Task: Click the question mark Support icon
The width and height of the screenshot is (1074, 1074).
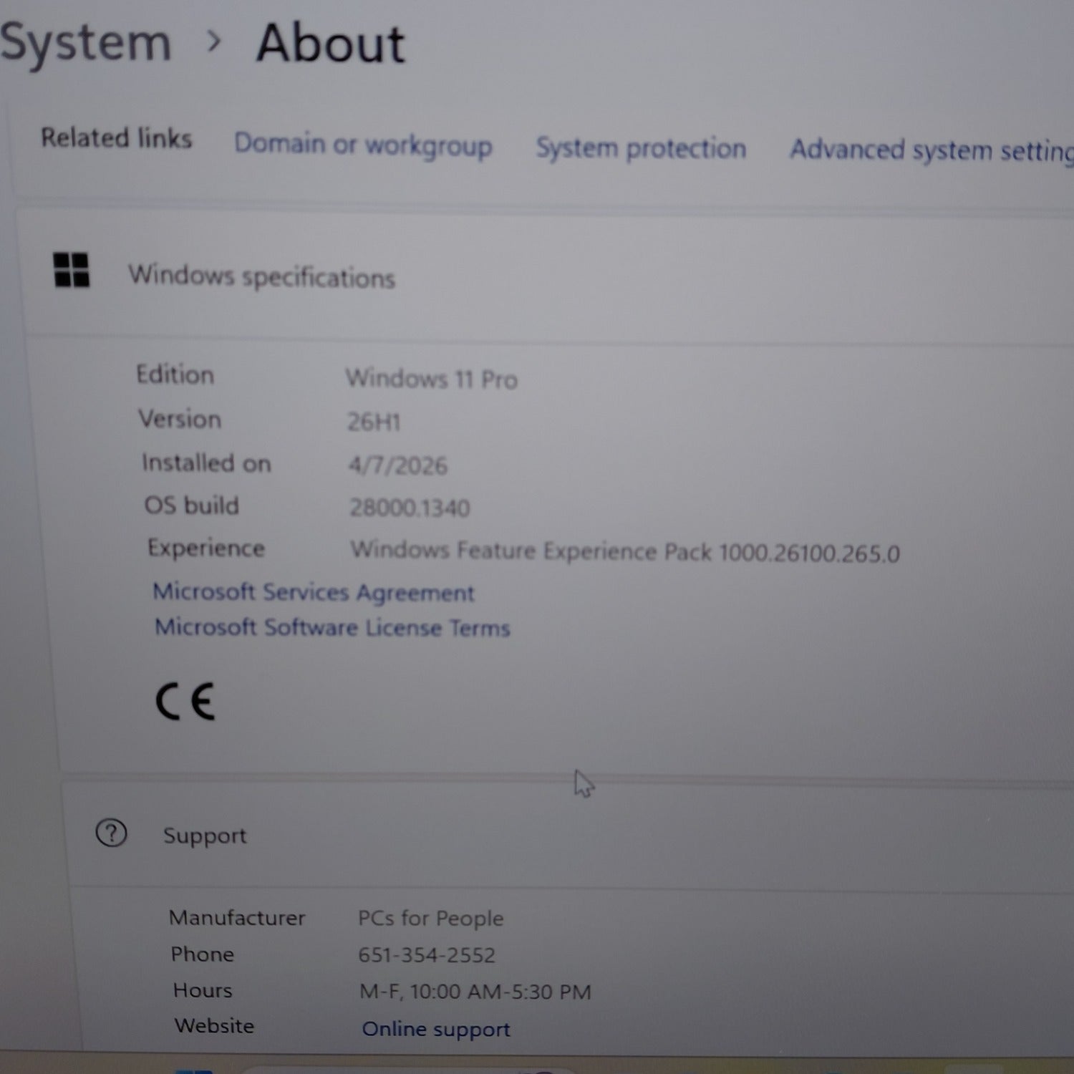Action: coord(111,833)
